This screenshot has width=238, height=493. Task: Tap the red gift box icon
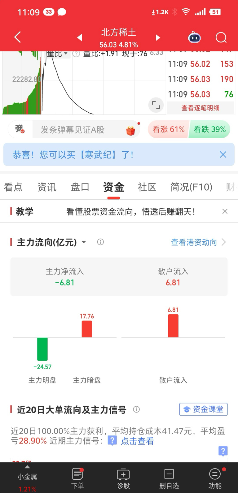pos(131,131)
